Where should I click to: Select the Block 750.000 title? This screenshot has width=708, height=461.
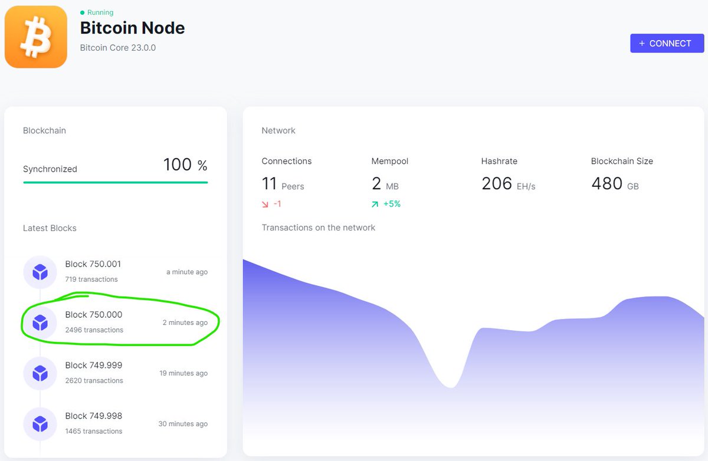[94, 315]
